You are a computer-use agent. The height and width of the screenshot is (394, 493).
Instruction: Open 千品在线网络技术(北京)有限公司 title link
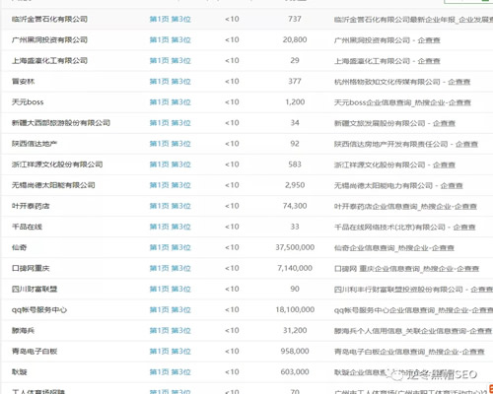[405, 227]
